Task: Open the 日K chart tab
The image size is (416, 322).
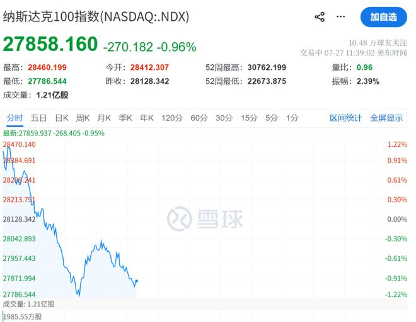Action: pyautogui.click(x=62, y=118)
